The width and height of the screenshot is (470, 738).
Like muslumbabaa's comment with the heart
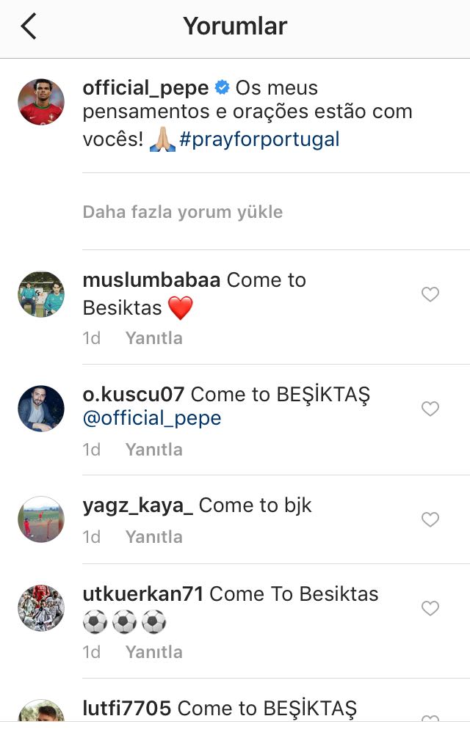tap(430, 294)
